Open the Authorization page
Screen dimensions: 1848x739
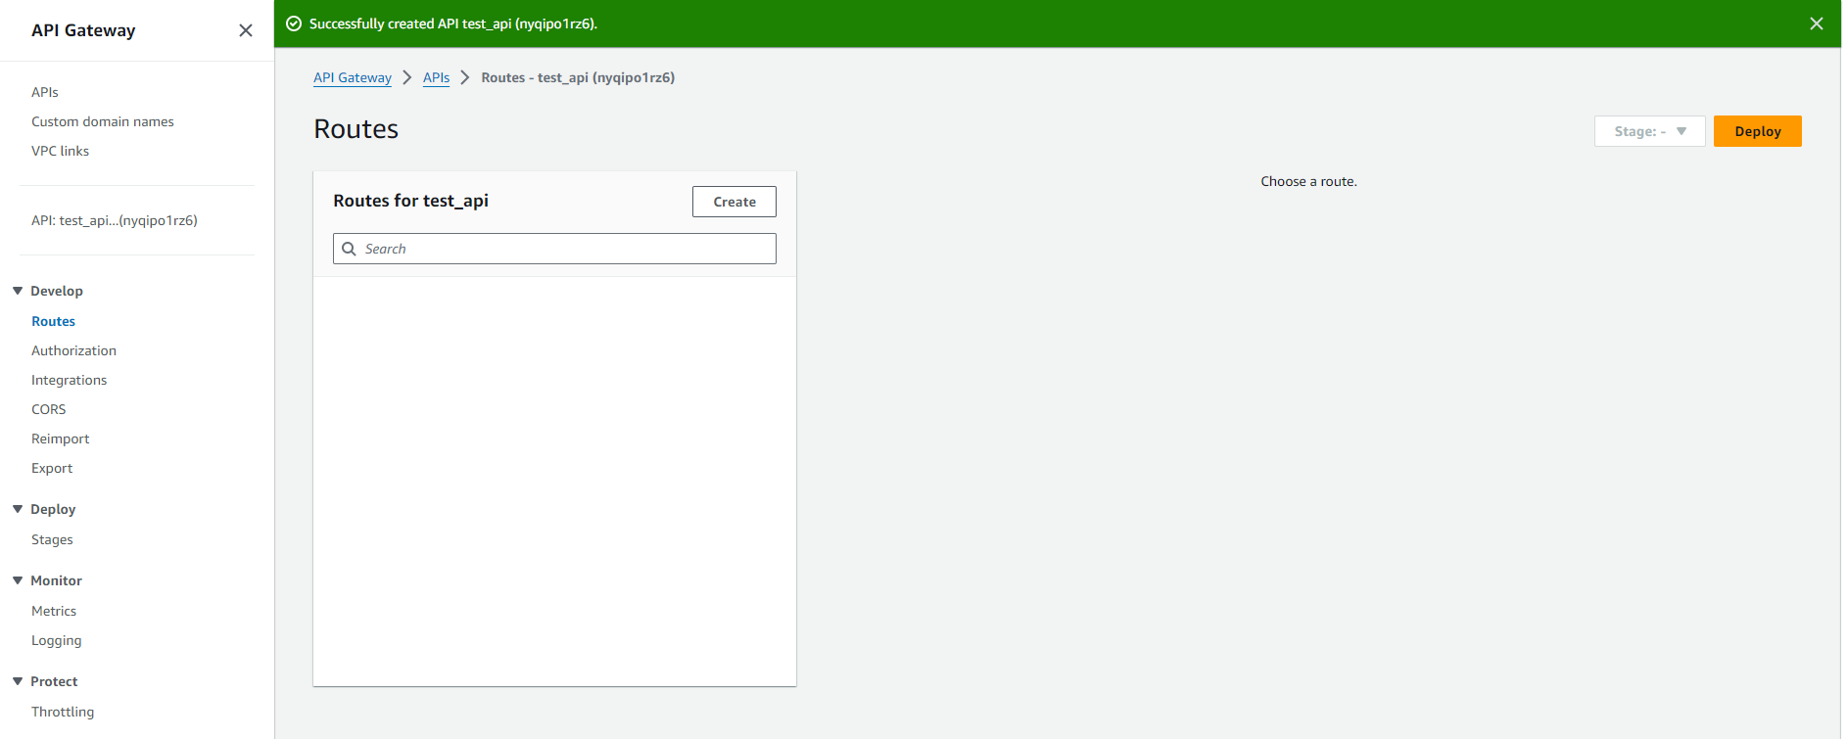click(73, 350)
